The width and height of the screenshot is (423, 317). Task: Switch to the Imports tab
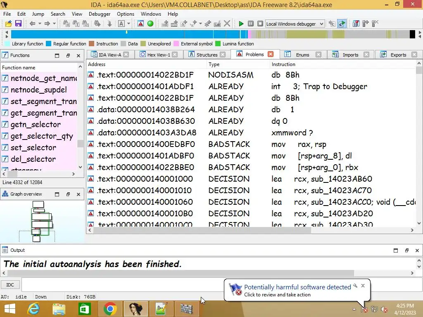(x=350, y=55)
